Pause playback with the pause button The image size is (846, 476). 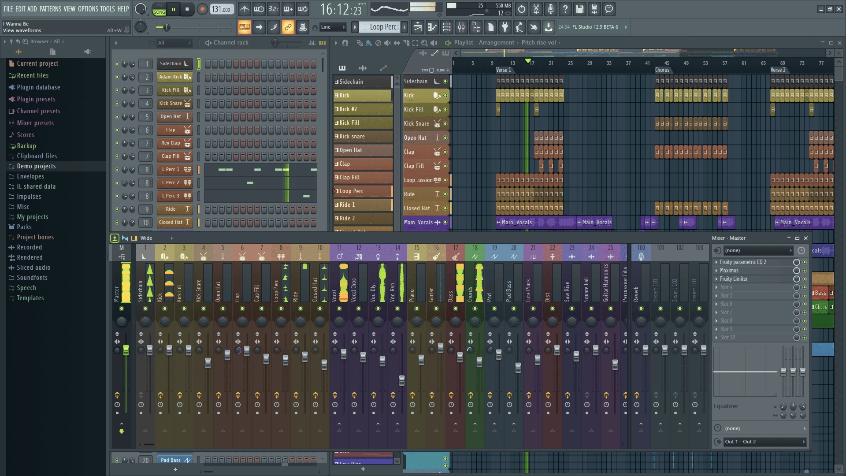pos(173,9)
